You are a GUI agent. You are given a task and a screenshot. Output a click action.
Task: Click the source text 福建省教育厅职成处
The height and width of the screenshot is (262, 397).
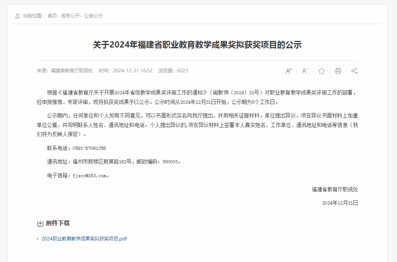coord(72,71)
